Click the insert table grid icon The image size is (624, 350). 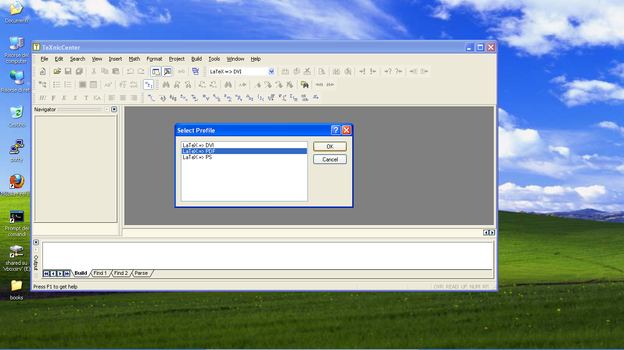94,85
